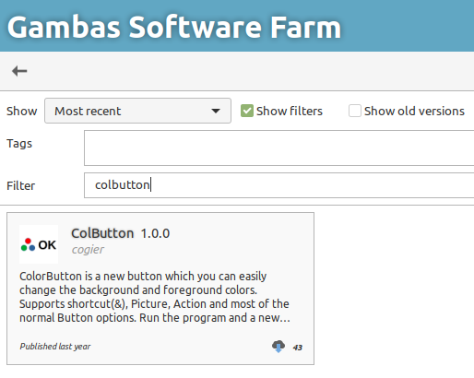The image size is (474, 378).
Task: Click the Show label beside dropdown
Action: 22,111
